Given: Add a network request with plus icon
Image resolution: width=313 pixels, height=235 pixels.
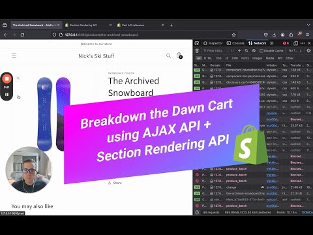Looking at the screenshot, I should pyautogui.click(x=239, y=51).
